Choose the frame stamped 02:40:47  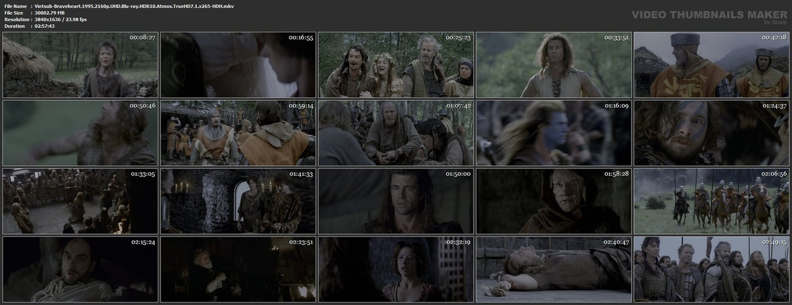pyautogui.click(x=554, y=269)
